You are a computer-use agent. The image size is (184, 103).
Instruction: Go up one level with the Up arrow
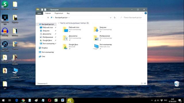[x=48, y=18]
